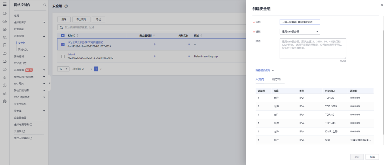Click the cloud with dots icon in left rail
This screenshot has width=384, height=165.
pyautogui.click(x=5, y=21)
